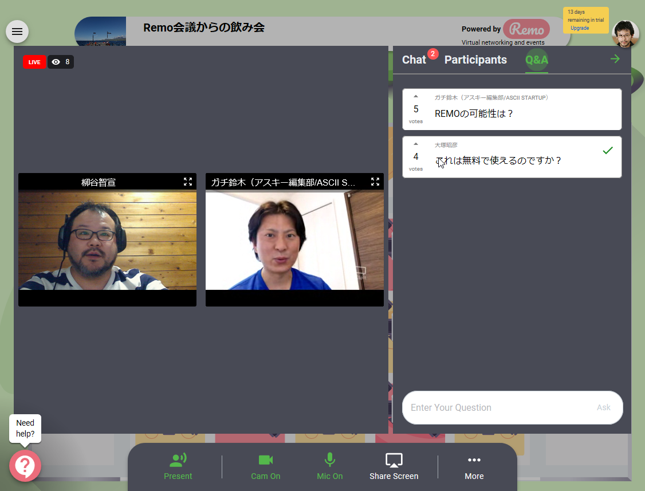
Task: Click the Chat unread badge 2
Action: [x=432, y=54]
